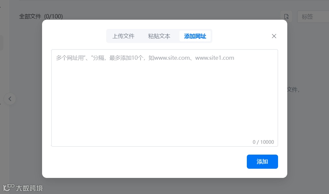Viewport: 329px width, 194px height.
Task: Click the left-edge collapse arrow circle
Action: (x=10, y=99)
